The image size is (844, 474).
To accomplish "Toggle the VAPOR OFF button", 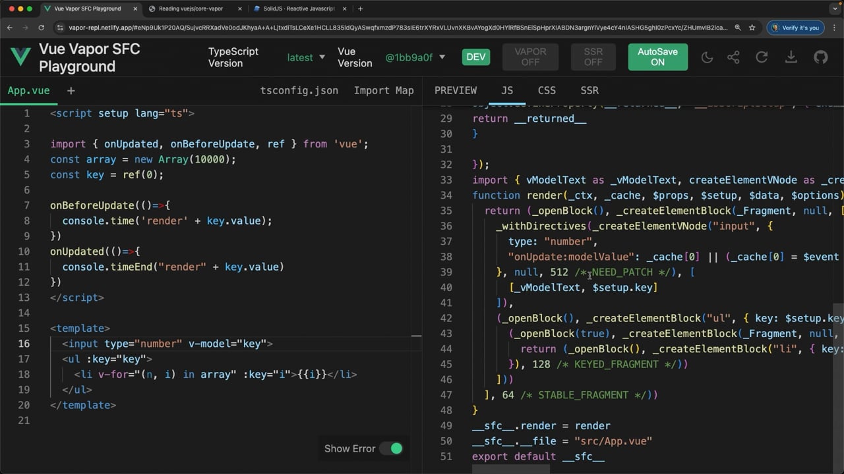I will coord(530,57).
